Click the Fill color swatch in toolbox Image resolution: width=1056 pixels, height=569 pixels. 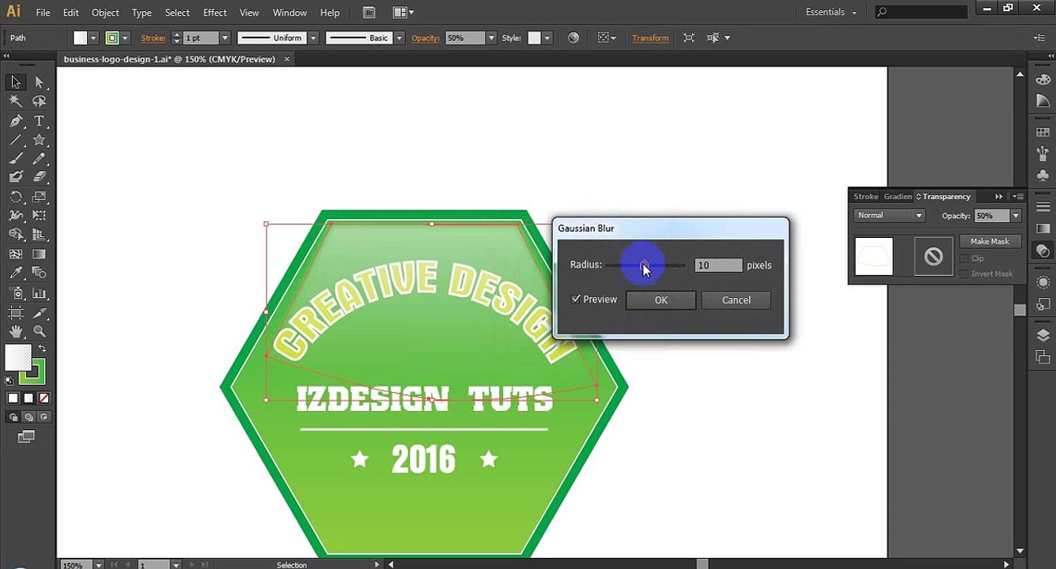[x=18, y=358]
